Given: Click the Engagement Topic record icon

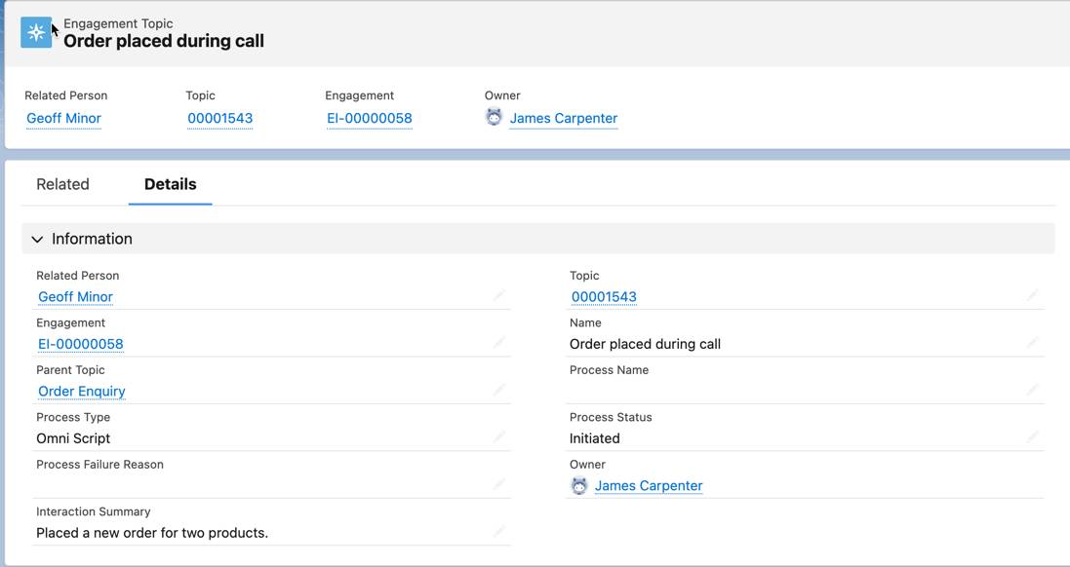Looking at the screenshot, I should tap(36, 32).
